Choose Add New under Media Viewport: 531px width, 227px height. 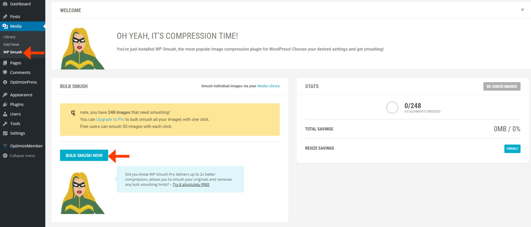(11, 44)
